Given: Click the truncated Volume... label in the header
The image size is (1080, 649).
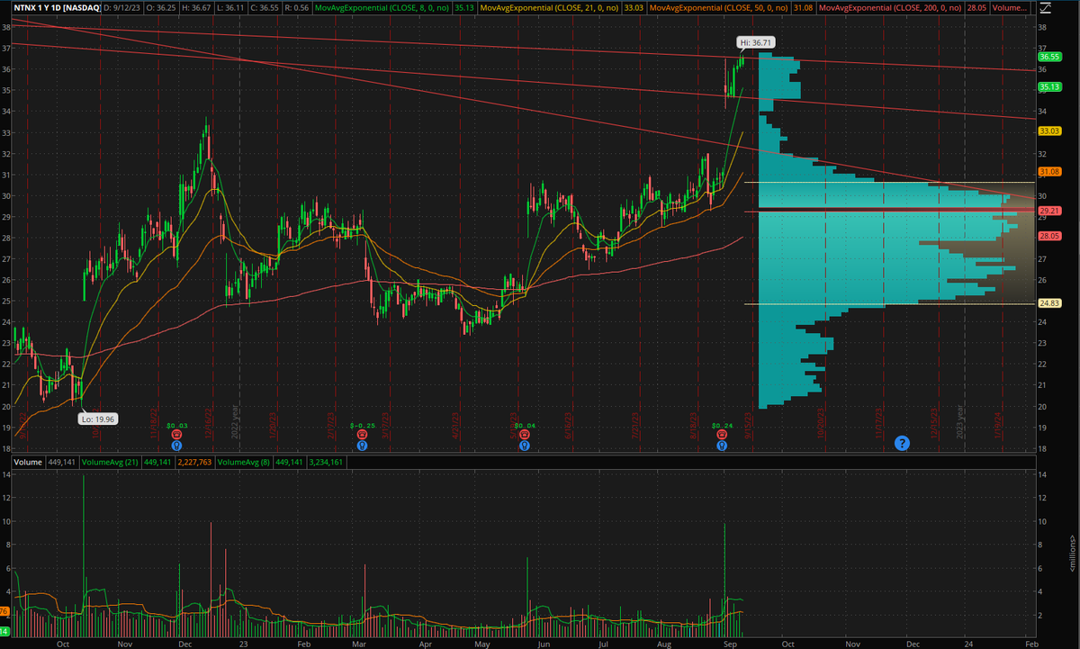Looking at the screenshot, I should pyautogui.click(x=1008, y=8).
